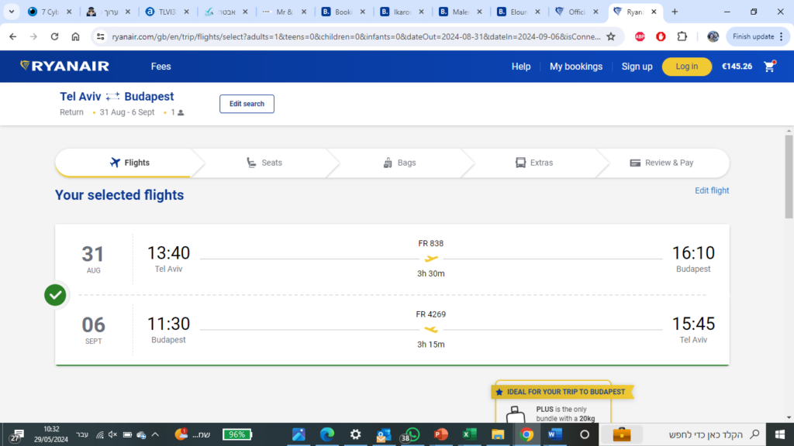The height and width of the screenshot is (446, 794).
Task: Open new browser tab
Action: pyautogui.click(x=675, y=12)
